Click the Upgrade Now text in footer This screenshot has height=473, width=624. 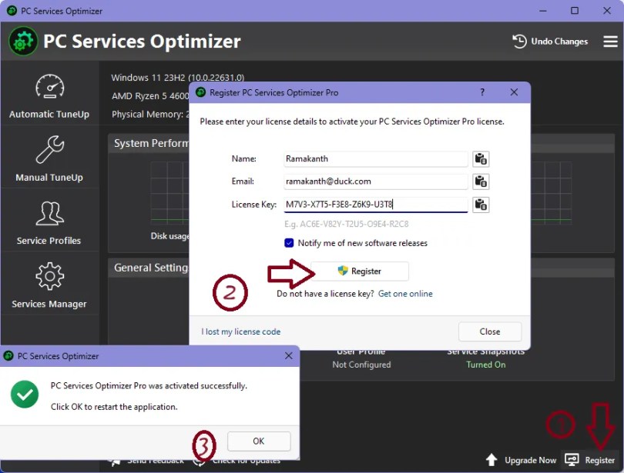[531, 460]
